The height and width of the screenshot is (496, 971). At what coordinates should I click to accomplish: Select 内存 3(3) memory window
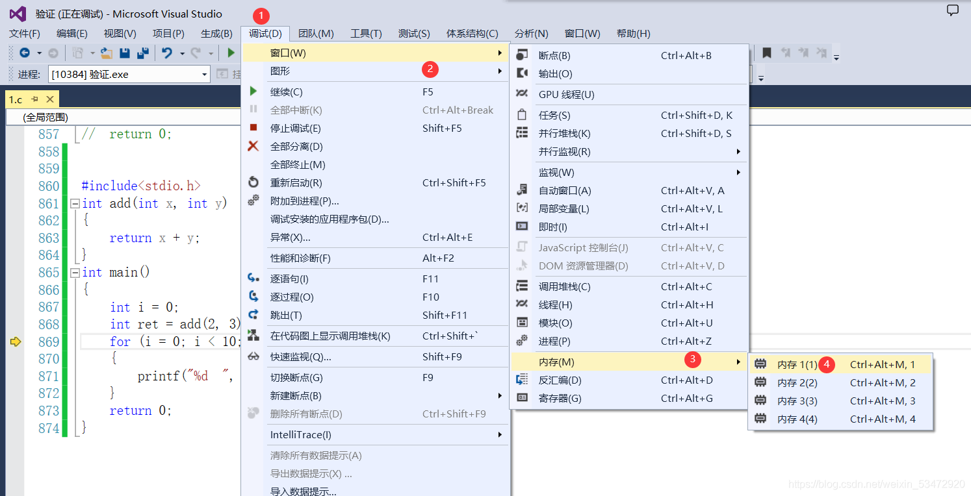click(840, 401)
